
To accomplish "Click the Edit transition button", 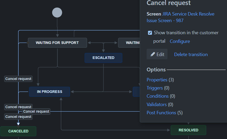I will [157, 54].
